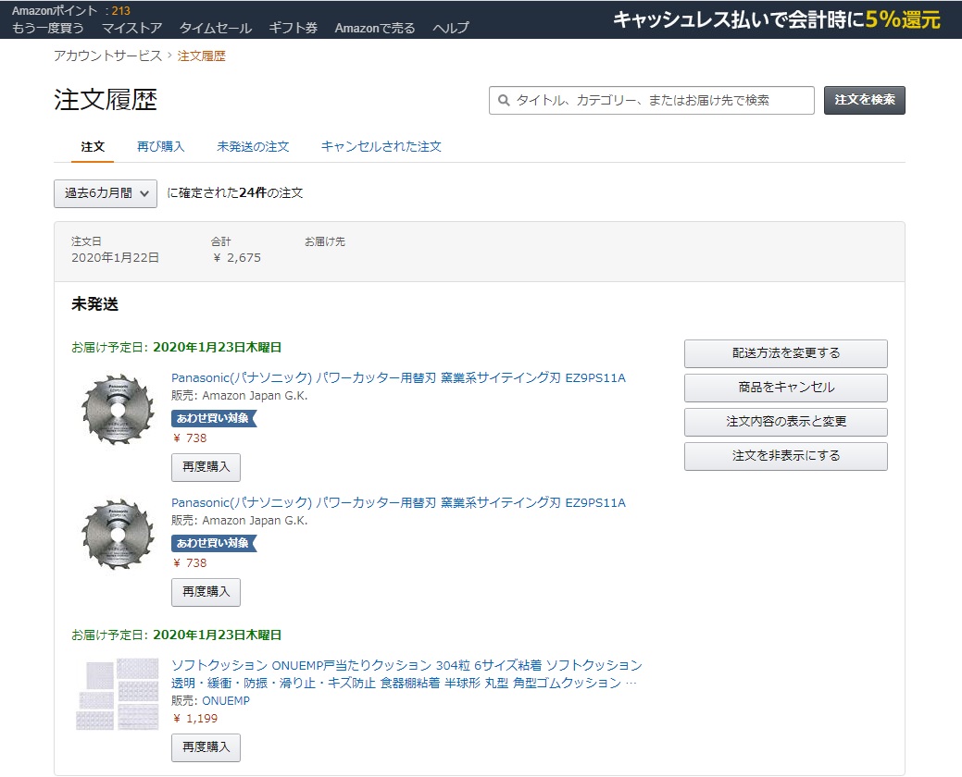Open second Panasonic パワーカッター用替刃 title link
Screen dimensions: 962x777
point(398,503)
